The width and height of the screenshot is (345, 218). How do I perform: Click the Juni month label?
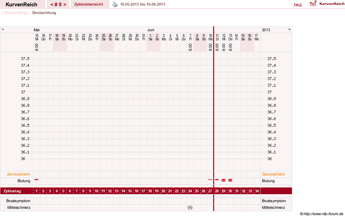(151, 30)
